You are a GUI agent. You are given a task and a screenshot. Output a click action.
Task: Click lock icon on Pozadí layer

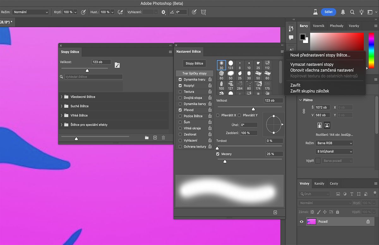point(368,222)
